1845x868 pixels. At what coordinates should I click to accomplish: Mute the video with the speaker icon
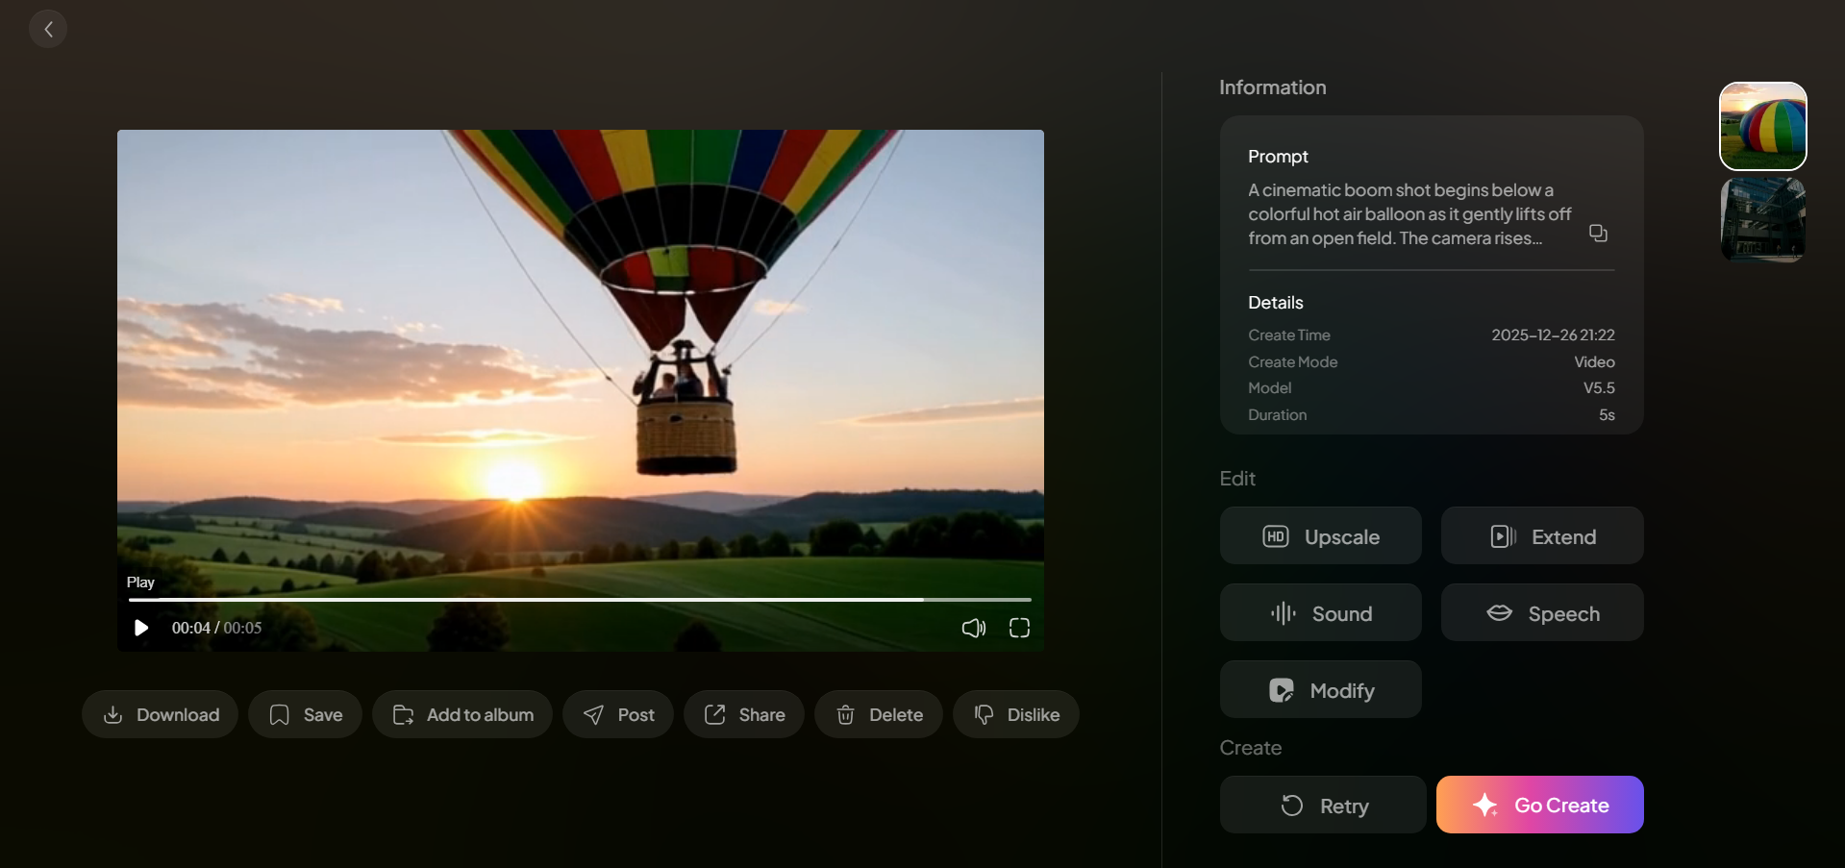pyautogui.click(x=974, y=628)
